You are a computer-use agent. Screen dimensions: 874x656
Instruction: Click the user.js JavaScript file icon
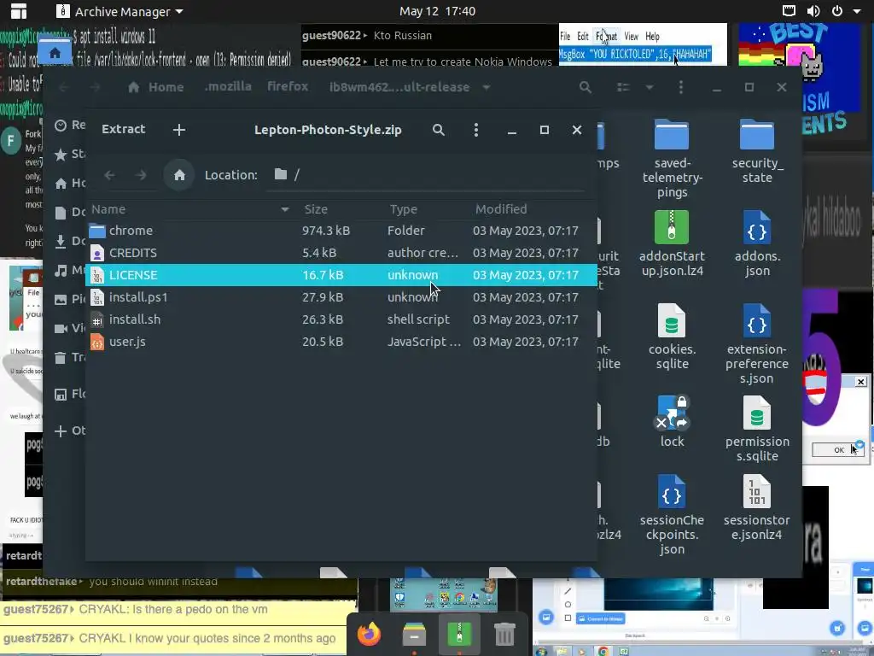(97, 342)
